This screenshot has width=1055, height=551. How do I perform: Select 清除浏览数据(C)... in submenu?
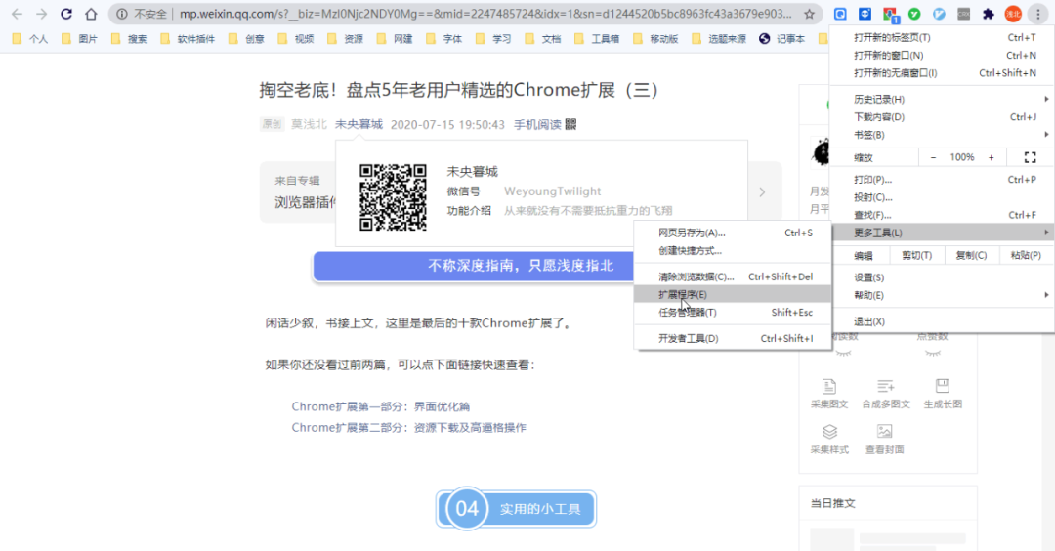point(733,276)
